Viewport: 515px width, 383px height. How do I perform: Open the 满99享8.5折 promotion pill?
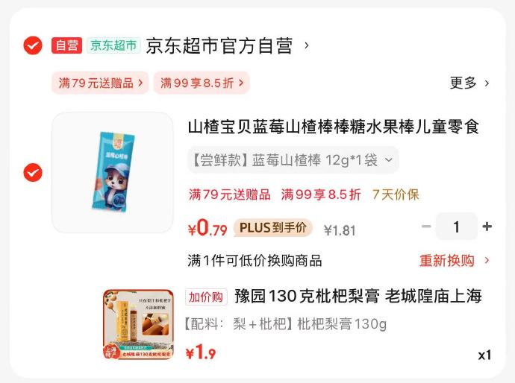(x=202, y=83)
